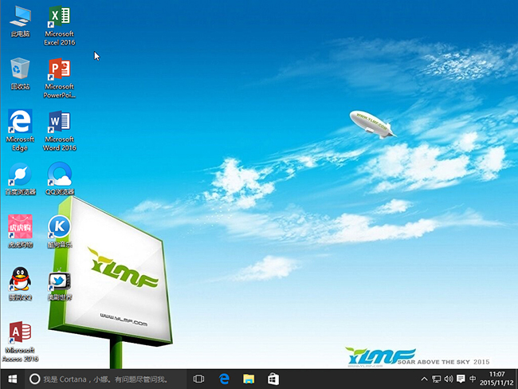The height and width of the screenshot is (389, 518).
Task: Click the Cortana search box
Action: 108,379
